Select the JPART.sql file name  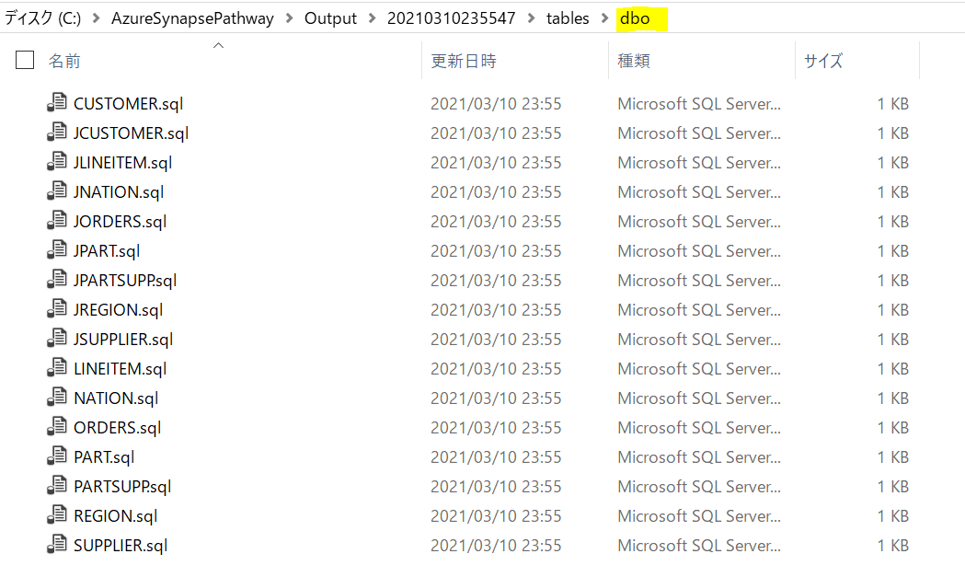[x=107, y=251]
